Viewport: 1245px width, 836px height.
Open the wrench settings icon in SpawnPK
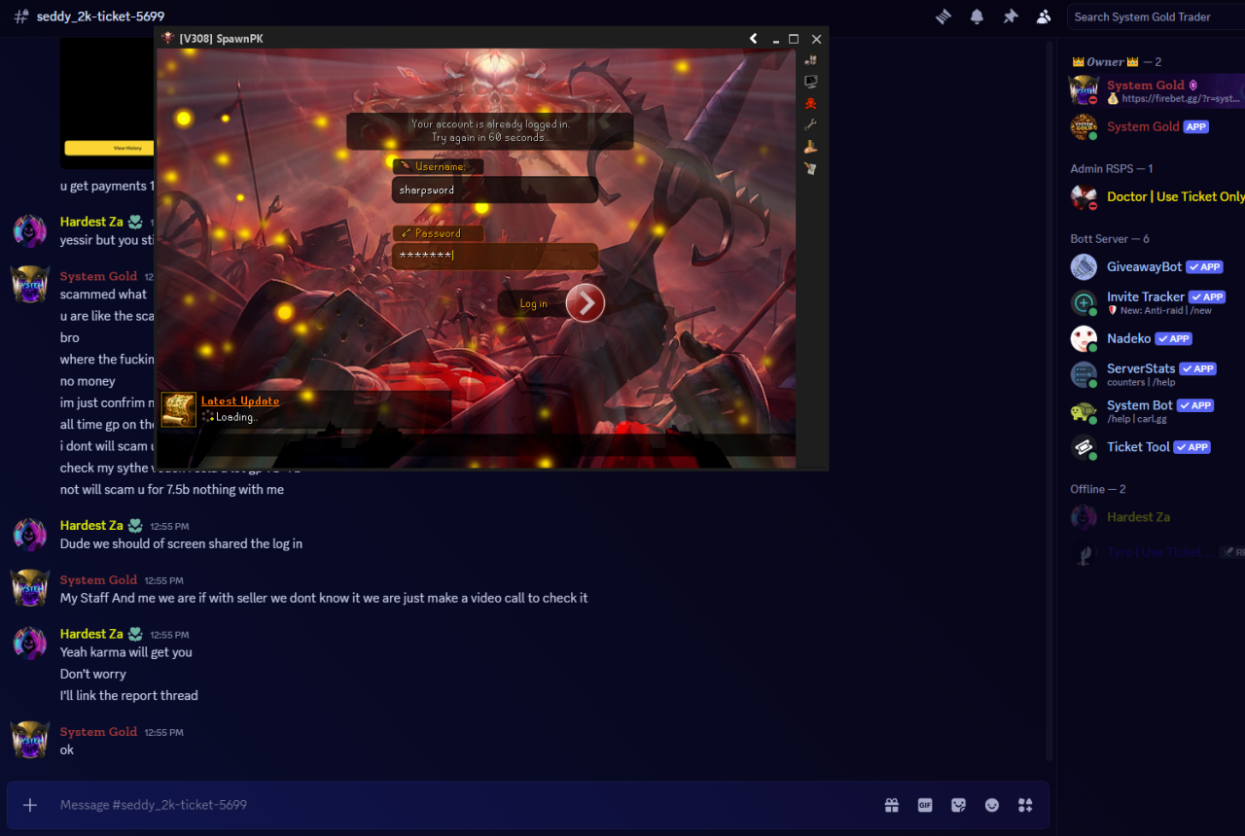coord(810,124)
